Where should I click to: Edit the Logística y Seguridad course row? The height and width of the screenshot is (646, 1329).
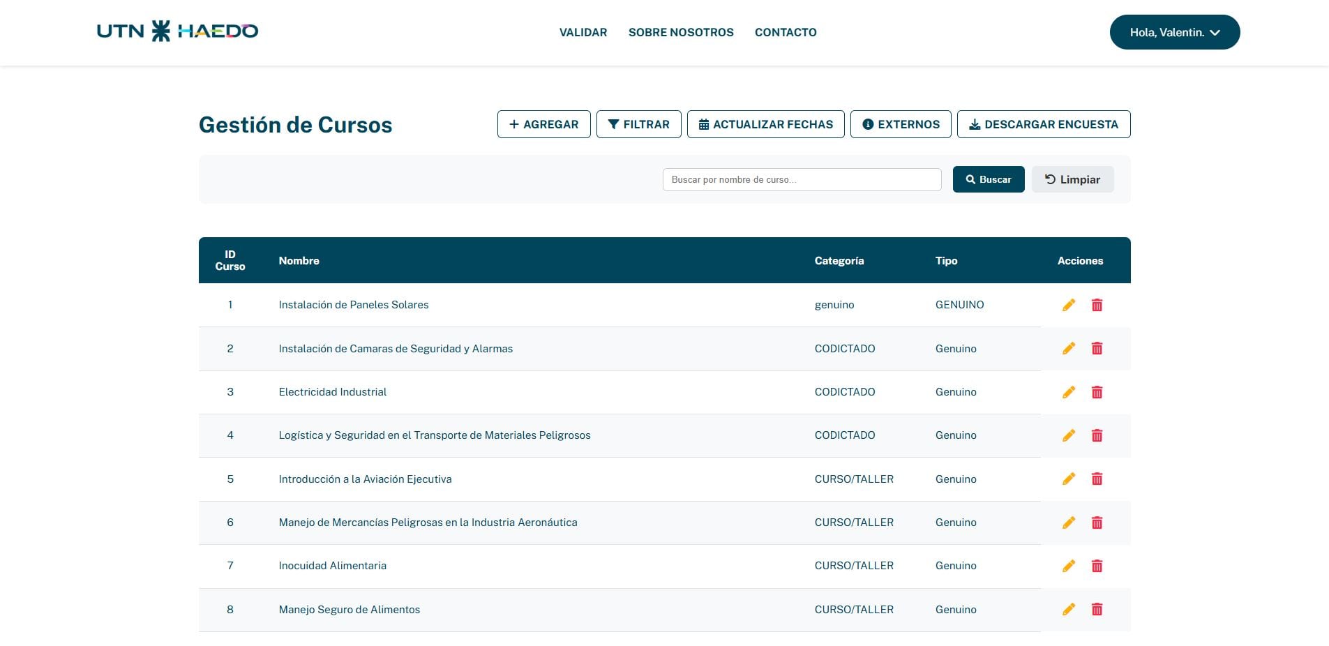pos(1068,435)
